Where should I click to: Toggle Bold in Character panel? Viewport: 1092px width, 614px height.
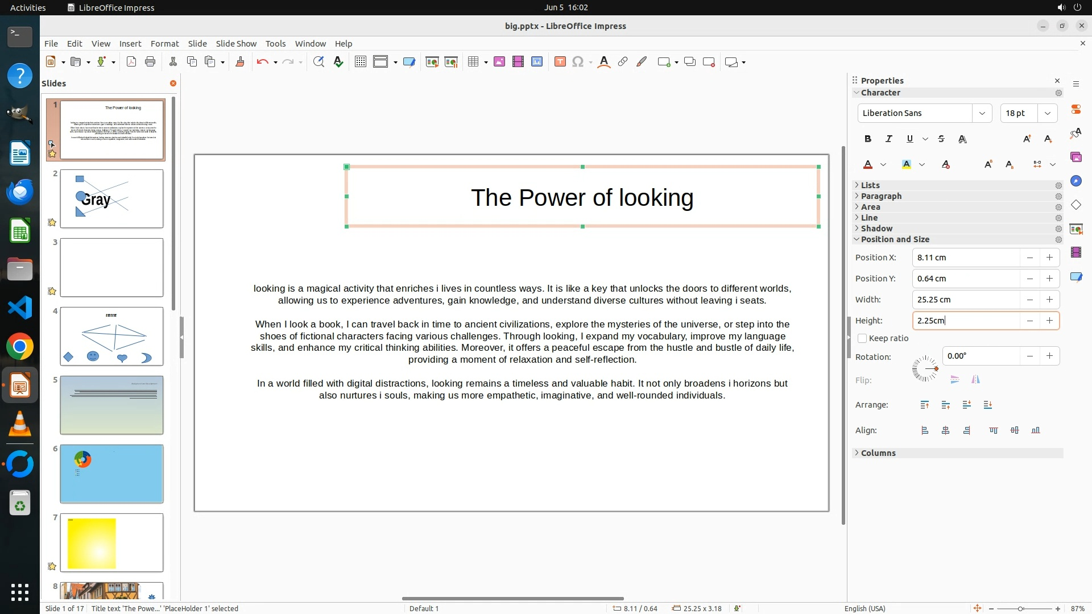tap(868, 139)
